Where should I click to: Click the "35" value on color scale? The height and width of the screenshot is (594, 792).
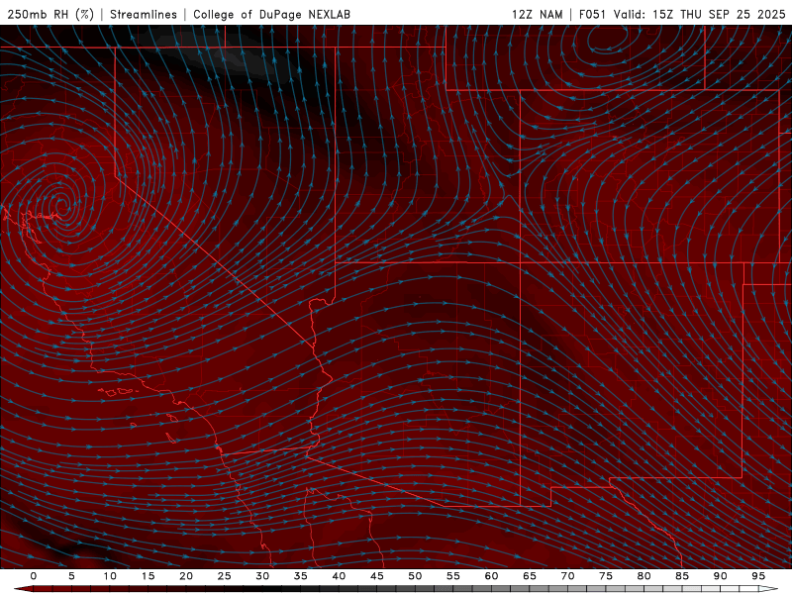[x=300, y=576]
